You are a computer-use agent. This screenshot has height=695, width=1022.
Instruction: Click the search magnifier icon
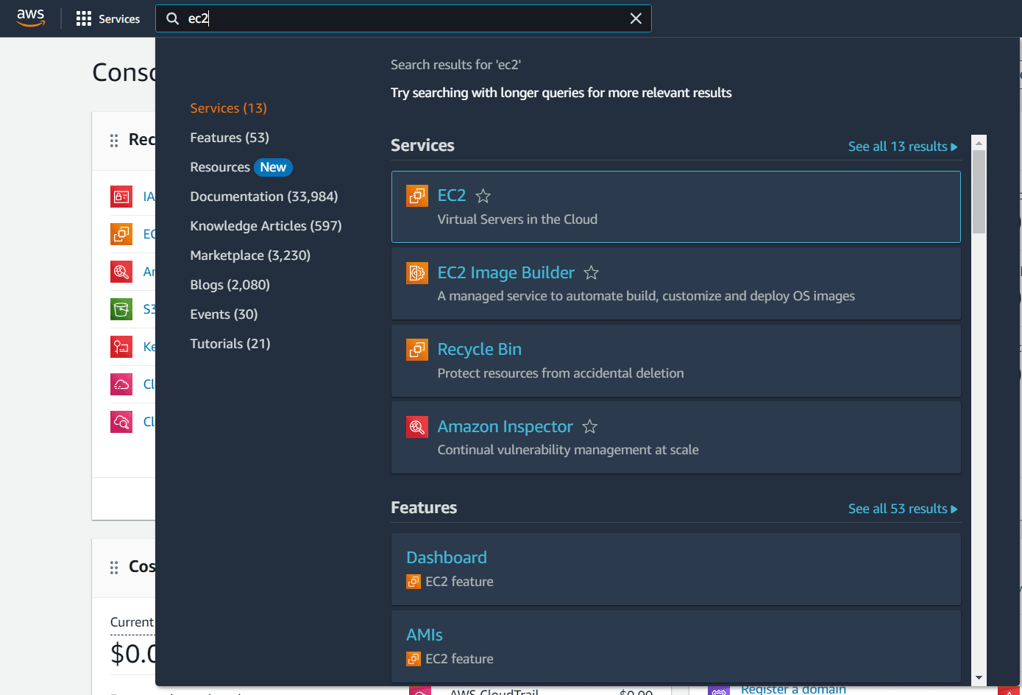click(x=172, y=18)
